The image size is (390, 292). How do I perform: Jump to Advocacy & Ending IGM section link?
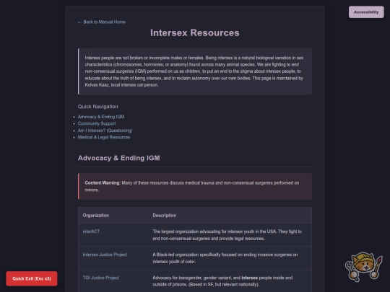(101, 117)
